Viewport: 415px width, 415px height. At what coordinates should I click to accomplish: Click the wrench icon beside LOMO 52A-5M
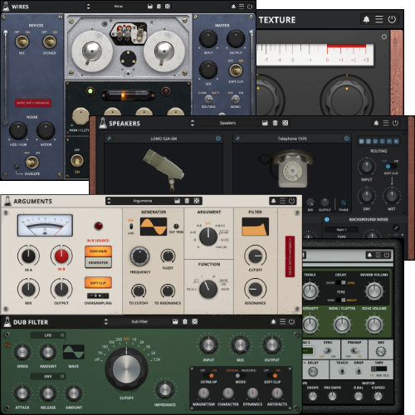coord(109,139)
